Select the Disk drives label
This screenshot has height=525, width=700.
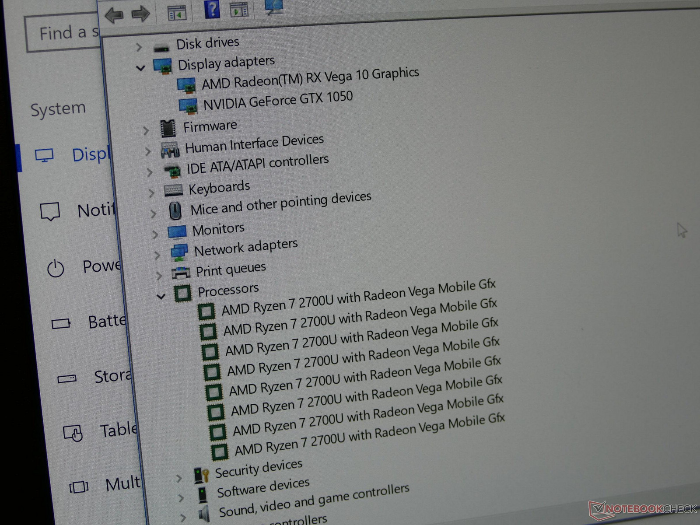207,43
